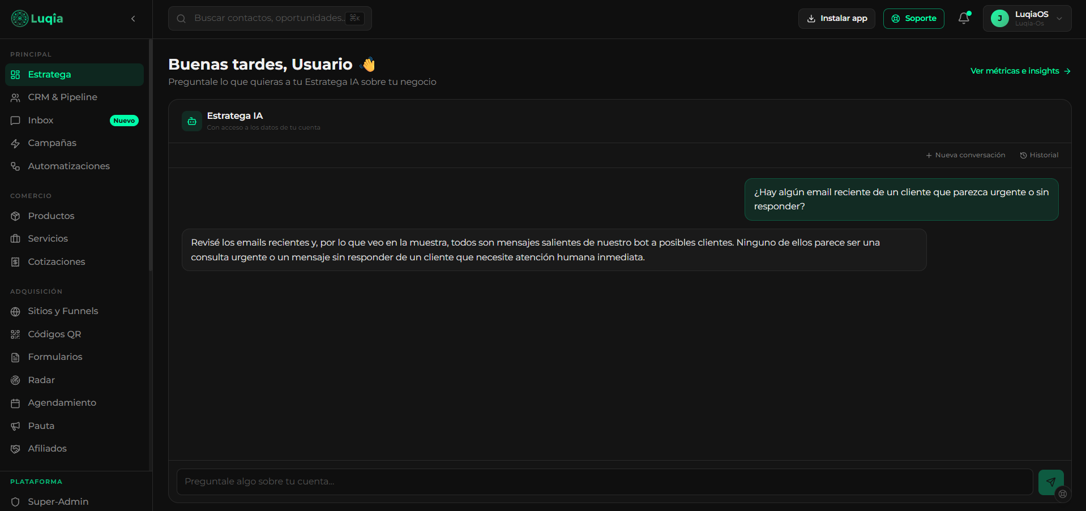Click the Super-Admin shield icon
Screen dimensions: 1086x511
click(x=15, y=502)
